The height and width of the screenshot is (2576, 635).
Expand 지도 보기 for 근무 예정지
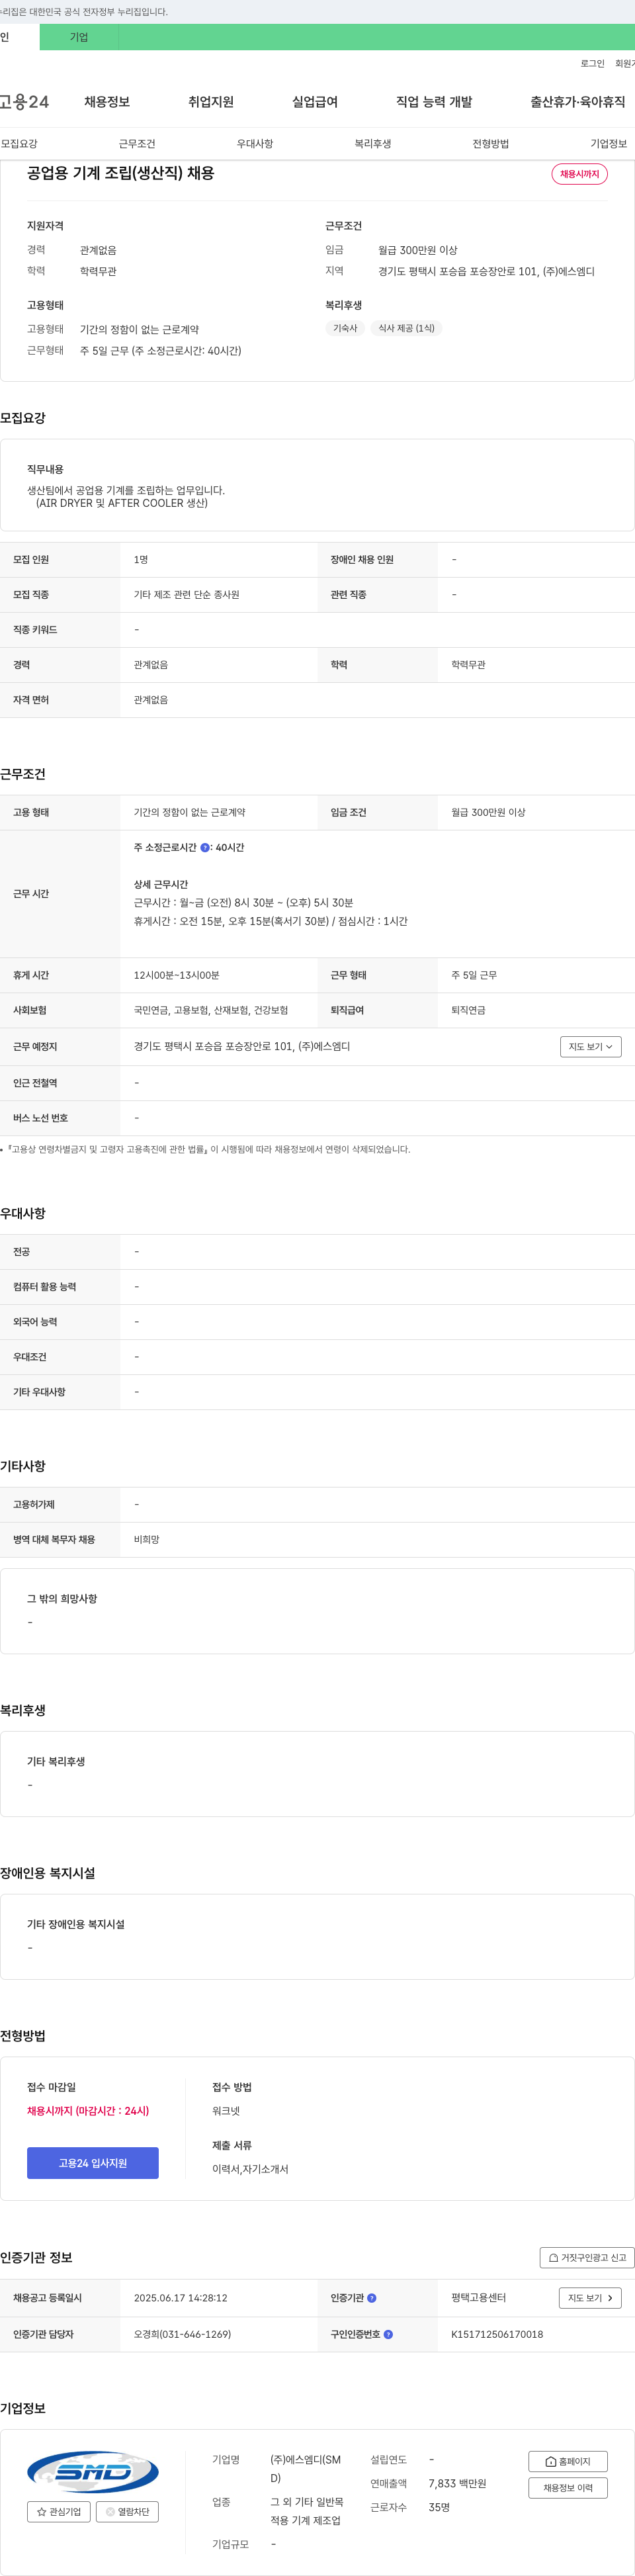tap(591, 1046)
